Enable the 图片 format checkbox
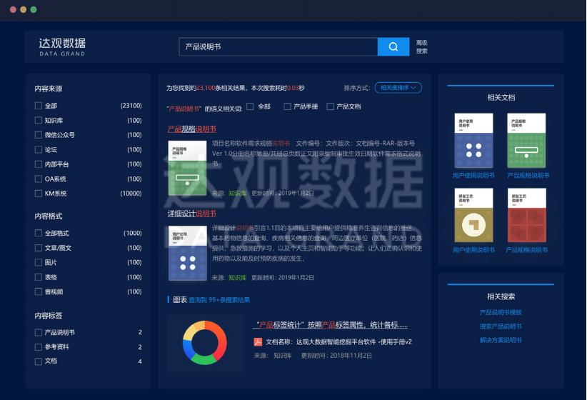587x400 pixels. point(39,262)
